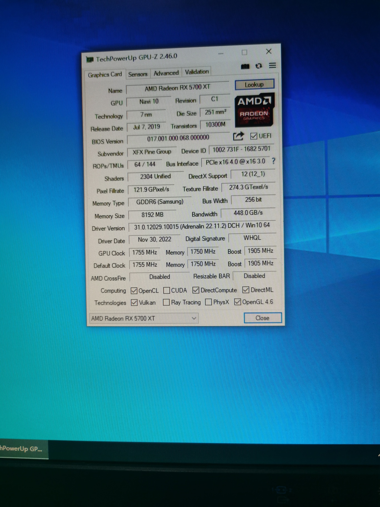Image resolution: width=380 pixels, height=507 pixels.
Task: Click the AMD Radeon logo image
Action: (x=254, y=110)
